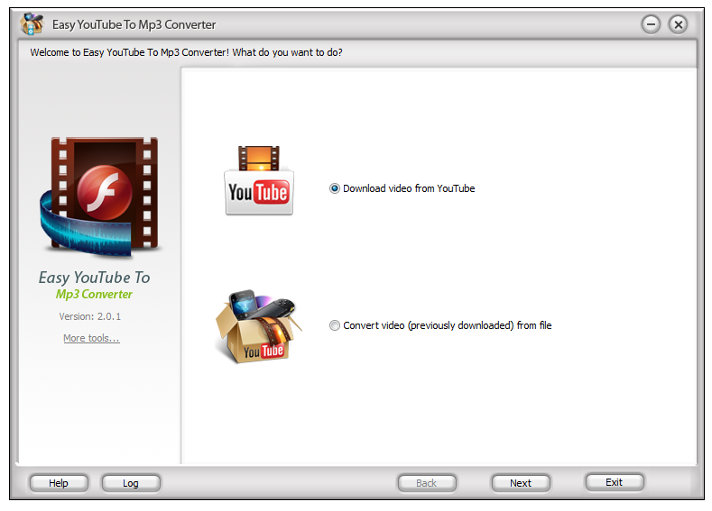Close the converter window with X button
This screenshot has height=511, width=712.
(x=678, y=24)
